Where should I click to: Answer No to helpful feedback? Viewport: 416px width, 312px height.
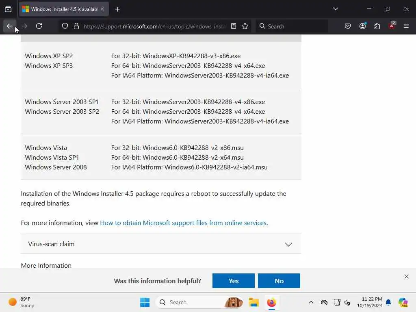click(x=279, y=281)
